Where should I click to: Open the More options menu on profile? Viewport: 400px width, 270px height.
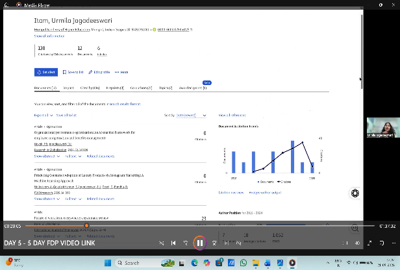(x=121, y=72)
